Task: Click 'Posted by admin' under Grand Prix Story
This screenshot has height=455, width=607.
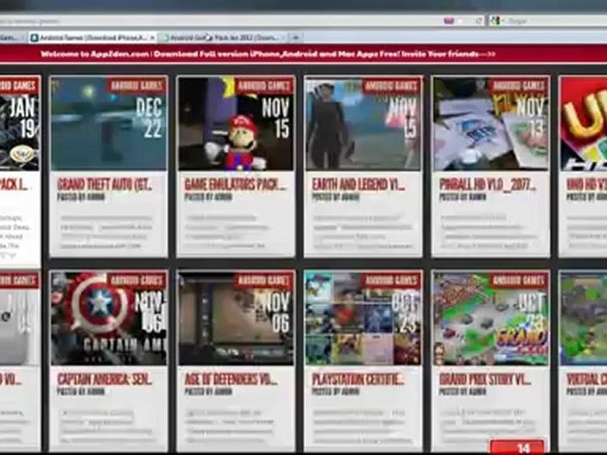Action: tap(463, 392)
